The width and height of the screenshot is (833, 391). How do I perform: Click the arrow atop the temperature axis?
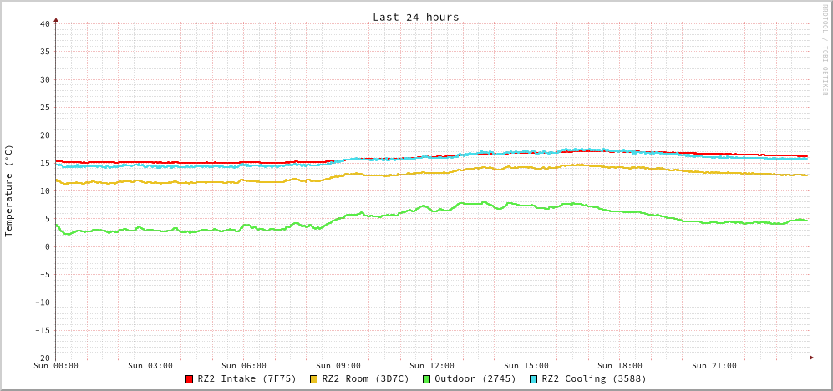point(56,19)
